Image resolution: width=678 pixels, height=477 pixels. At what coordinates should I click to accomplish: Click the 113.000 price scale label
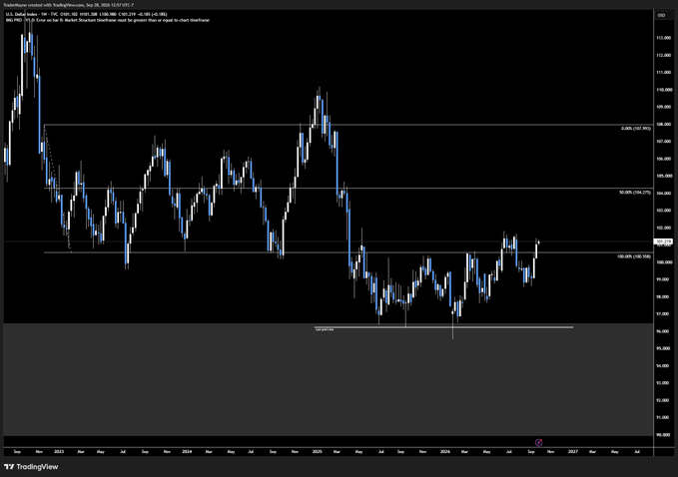click(x=664, y=38)
